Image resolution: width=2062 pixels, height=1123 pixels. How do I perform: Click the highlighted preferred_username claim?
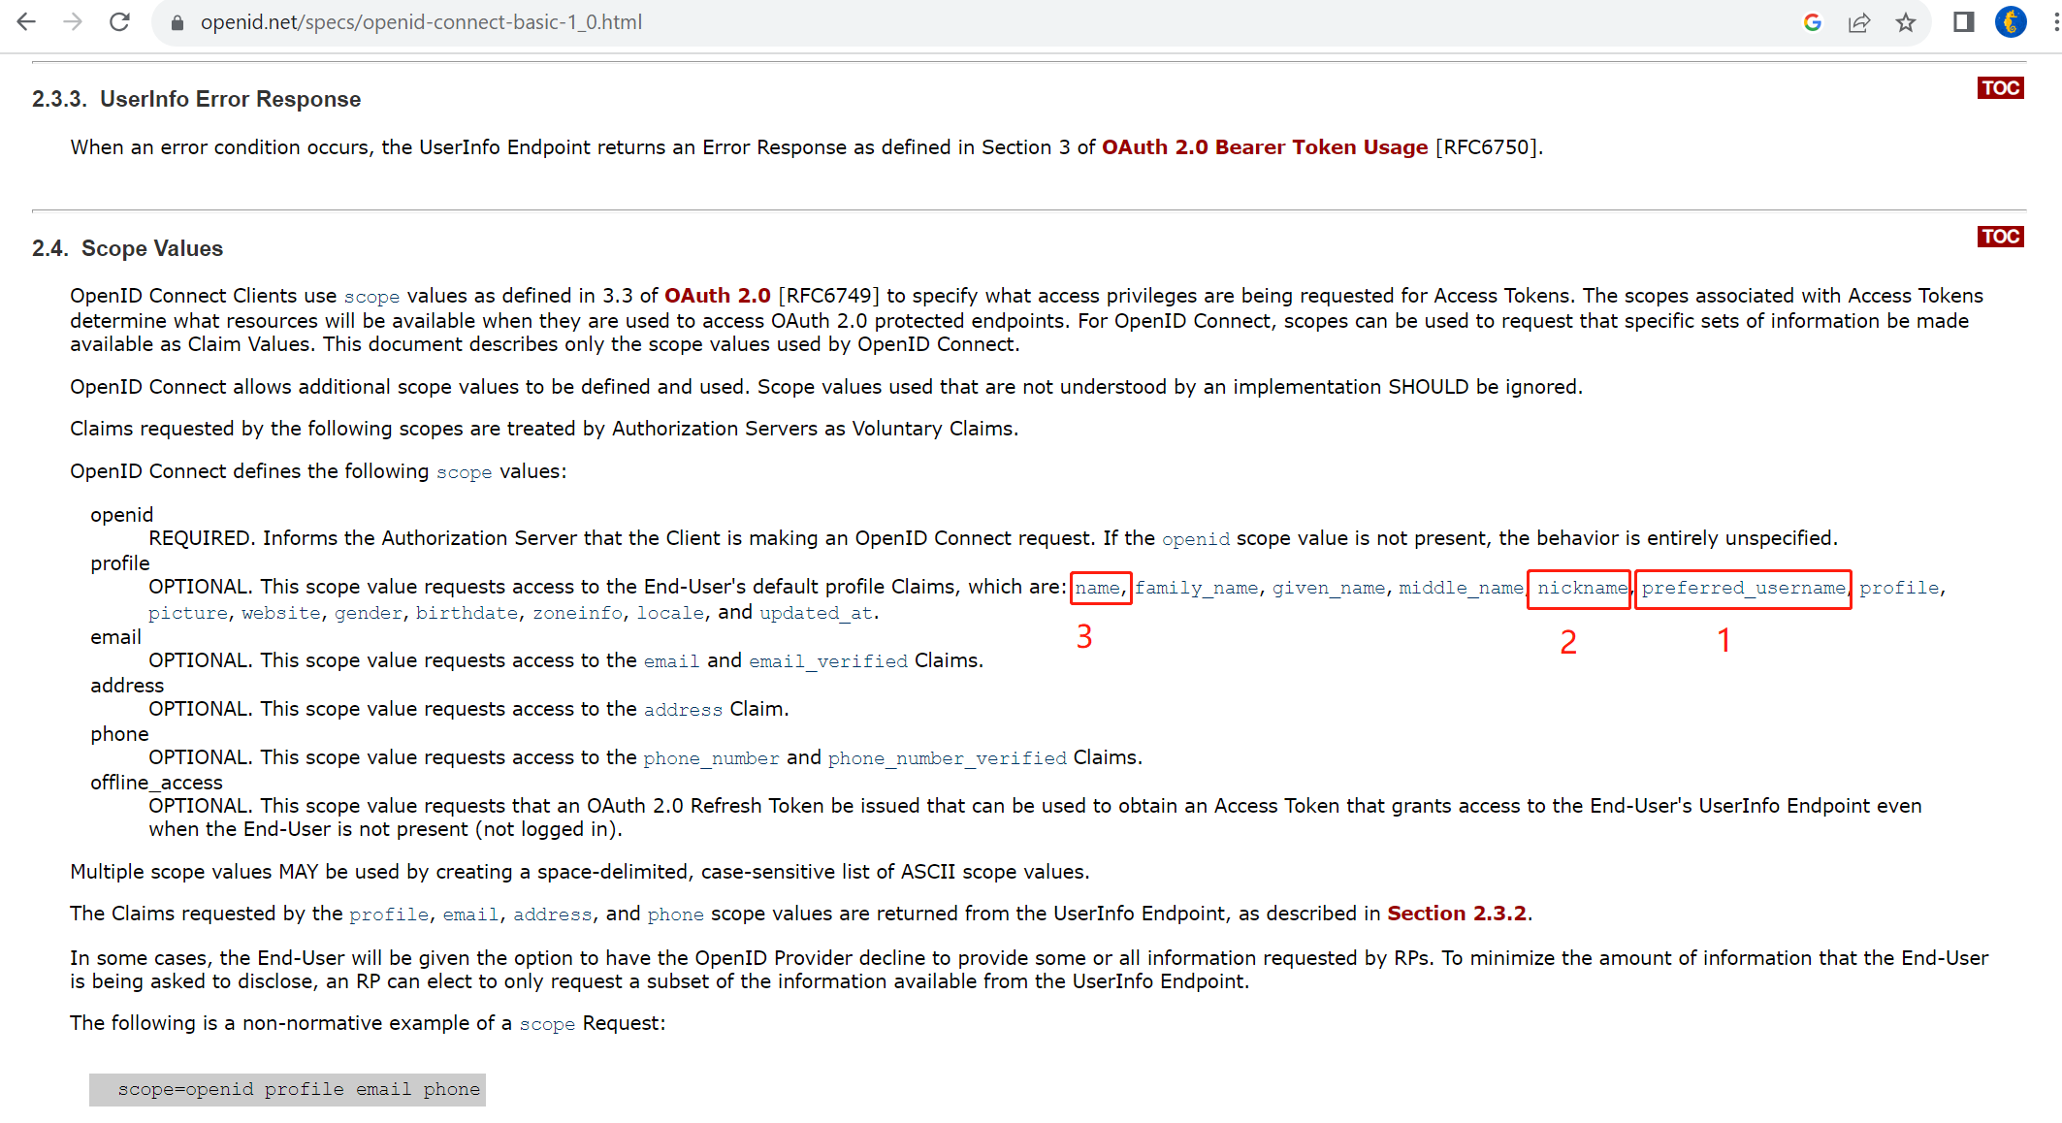[x=1743, y=588]
